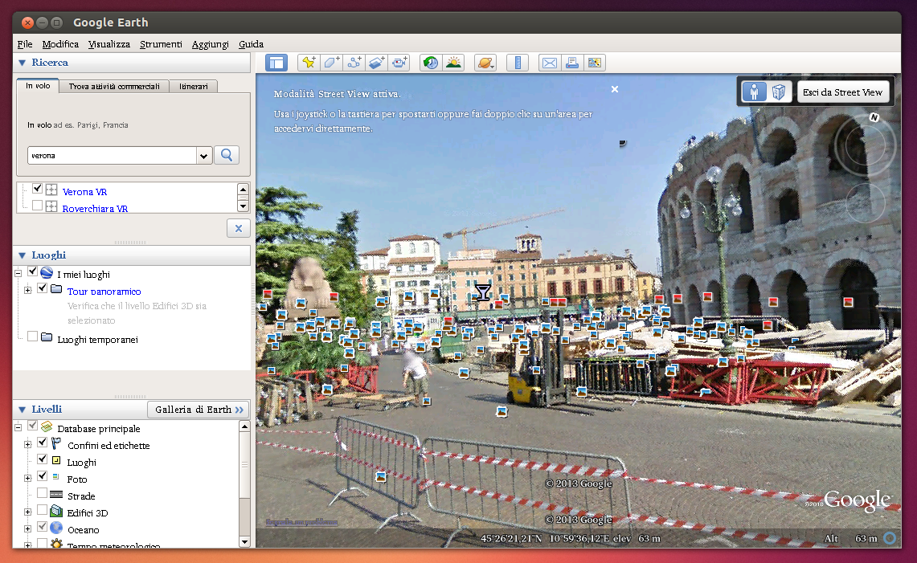The image size is (917, 563).
Task: Open the Guida menu
Action: pyautogui.click(x=251, y=44)
